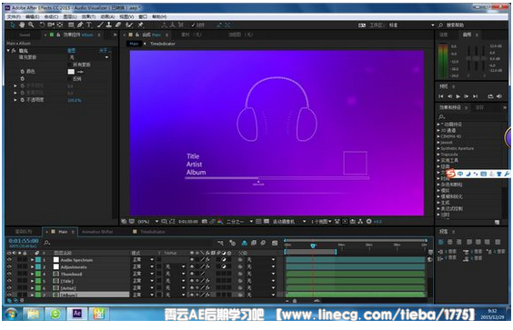The height and width of the screenshot is (330, 513).
Task: Open the viewer magnification (60%) dropdown
Action: (148, 222)
